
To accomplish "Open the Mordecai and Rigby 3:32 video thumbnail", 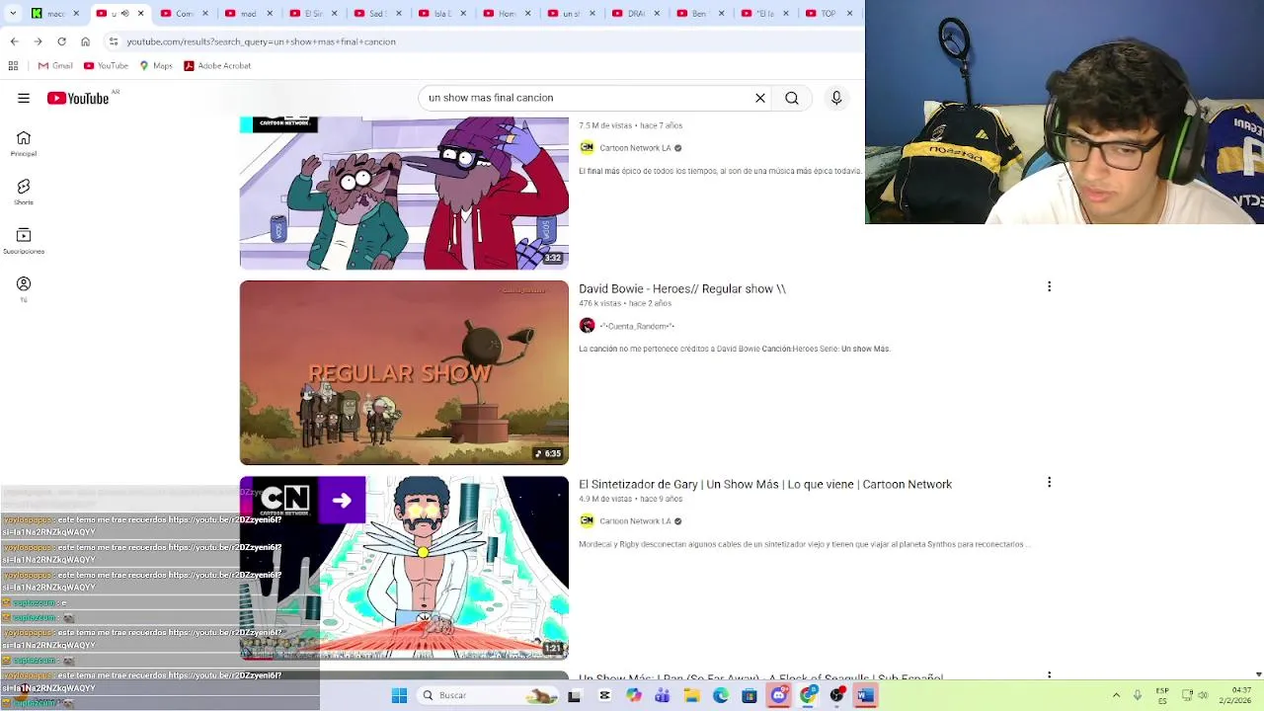I will tap(404, 193).
